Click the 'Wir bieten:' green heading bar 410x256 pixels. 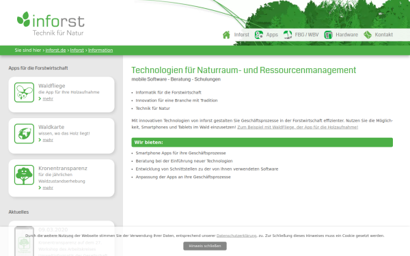click(x=262, y=143)
